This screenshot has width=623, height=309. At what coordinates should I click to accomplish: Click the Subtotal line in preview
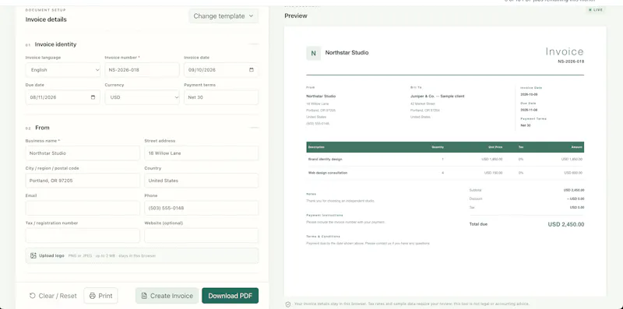tap(526, 190)
